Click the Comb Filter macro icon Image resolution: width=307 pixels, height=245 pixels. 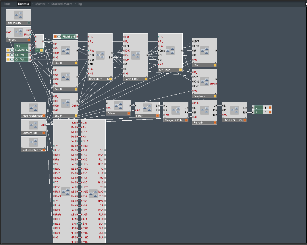tap(136, 55)
